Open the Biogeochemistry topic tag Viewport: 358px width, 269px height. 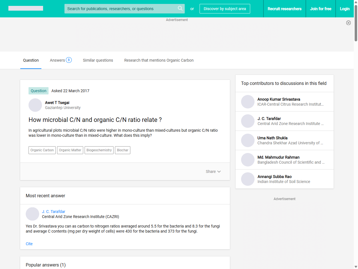[x=99, y=150]
